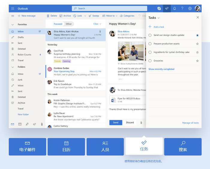Switch to the Other inbox tab
210x169 pixels.
(x=69, y=24)
